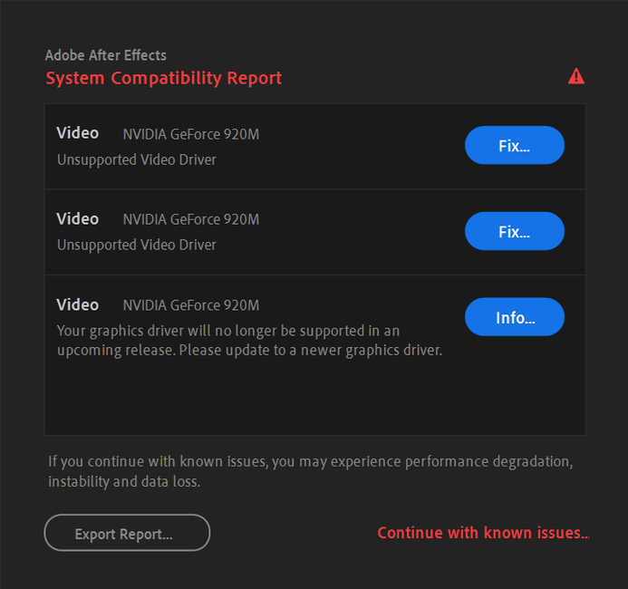Select the first Video label in the list
This screenshot has width=628, height=589.
click(x=78, y=133)
